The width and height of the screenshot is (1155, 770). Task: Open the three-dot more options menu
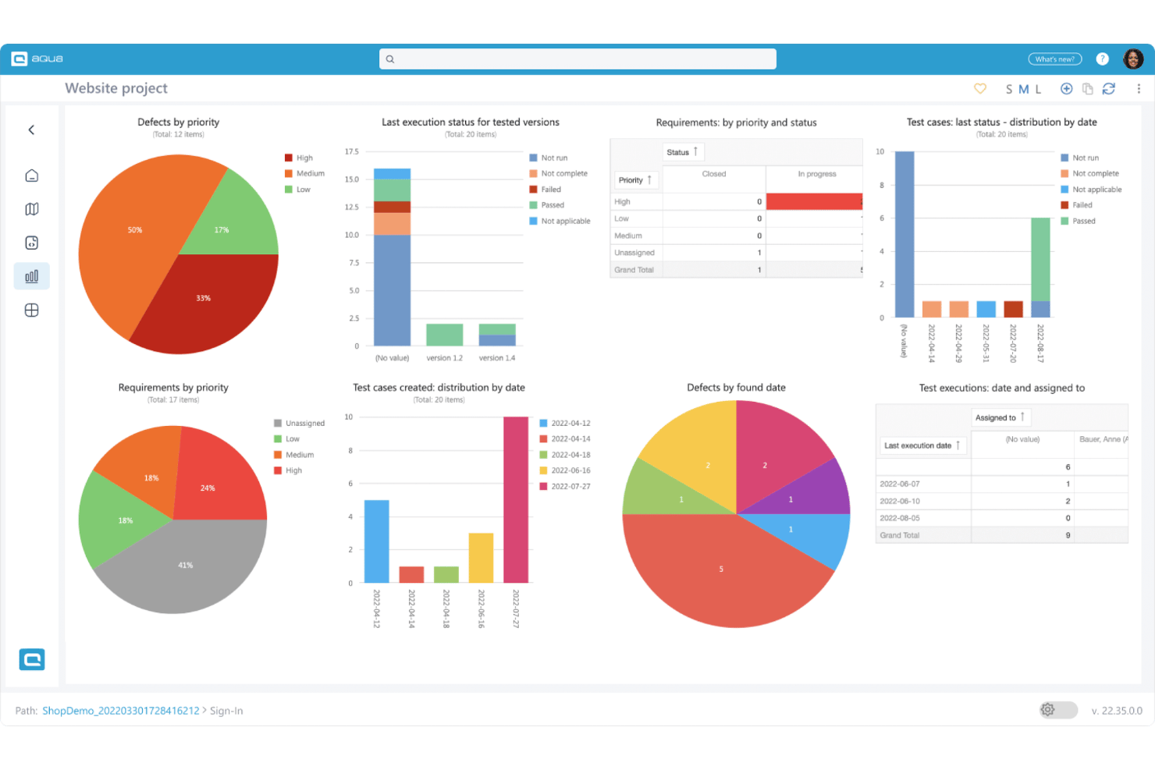[x=1139, y=89]
